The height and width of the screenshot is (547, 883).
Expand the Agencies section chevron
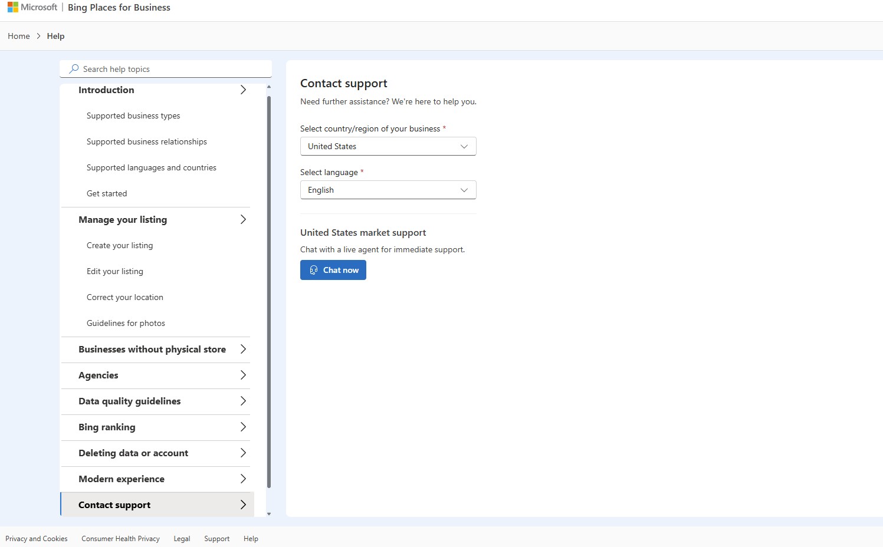point(243,375)
